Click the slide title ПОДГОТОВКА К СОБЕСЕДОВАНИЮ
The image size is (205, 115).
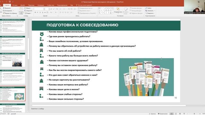tap(82, 25)
